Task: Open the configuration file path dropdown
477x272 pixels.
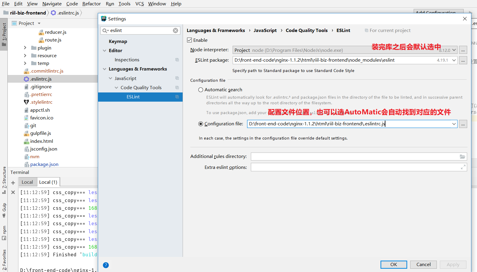Action: [x=454, y=124]
